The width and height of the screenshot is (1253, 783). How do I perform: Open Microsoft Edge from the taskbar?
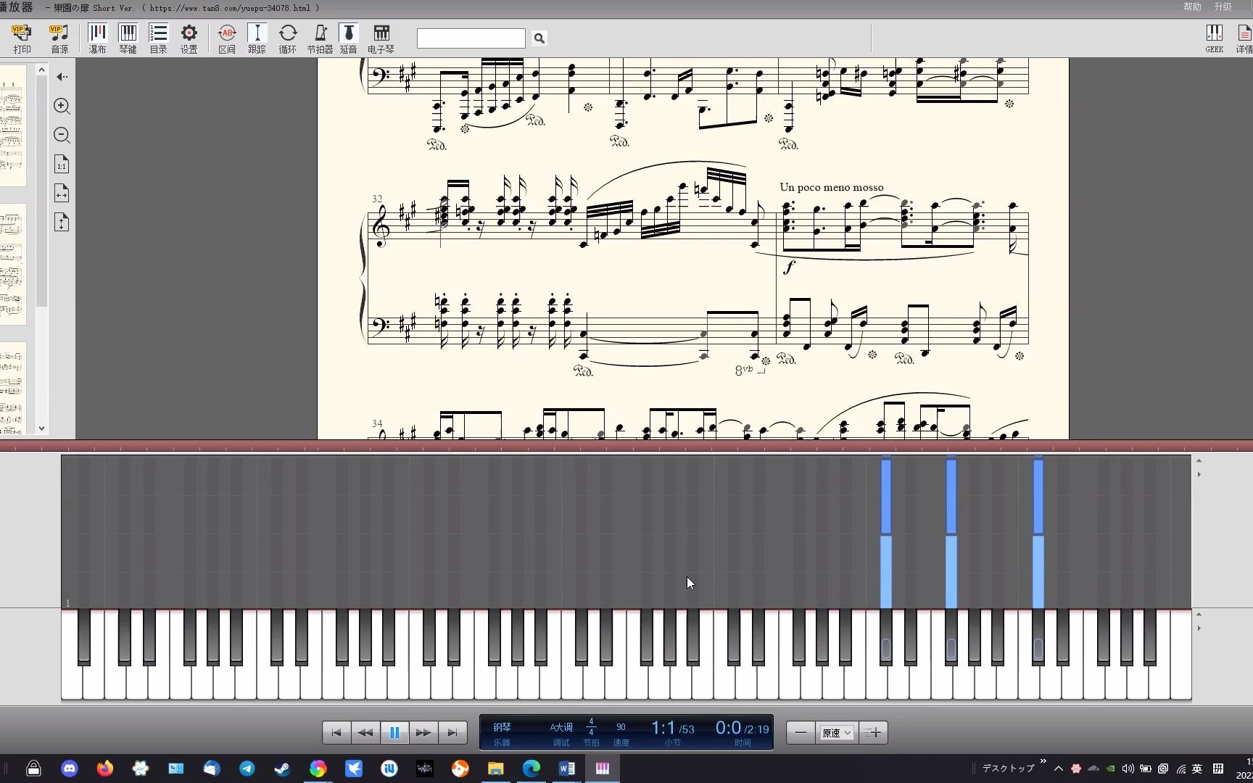(532, 768)
